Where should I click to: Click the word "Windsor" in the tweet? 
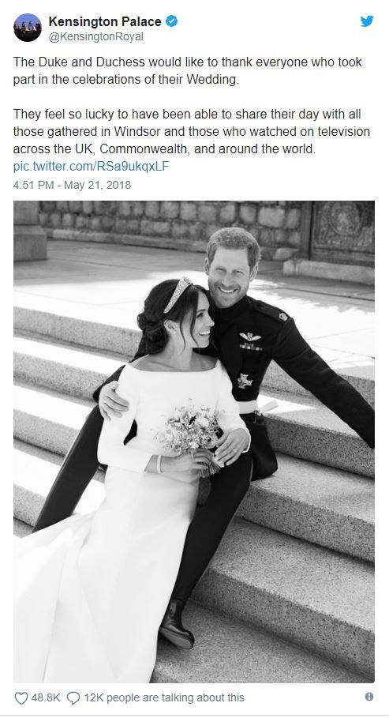tap(137, 131)
